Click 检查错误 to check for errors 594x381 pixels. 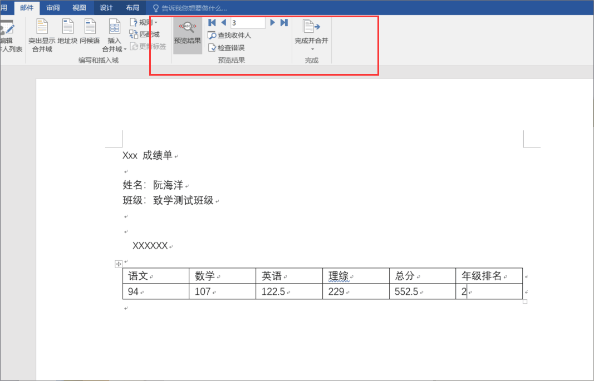point(227,48)
